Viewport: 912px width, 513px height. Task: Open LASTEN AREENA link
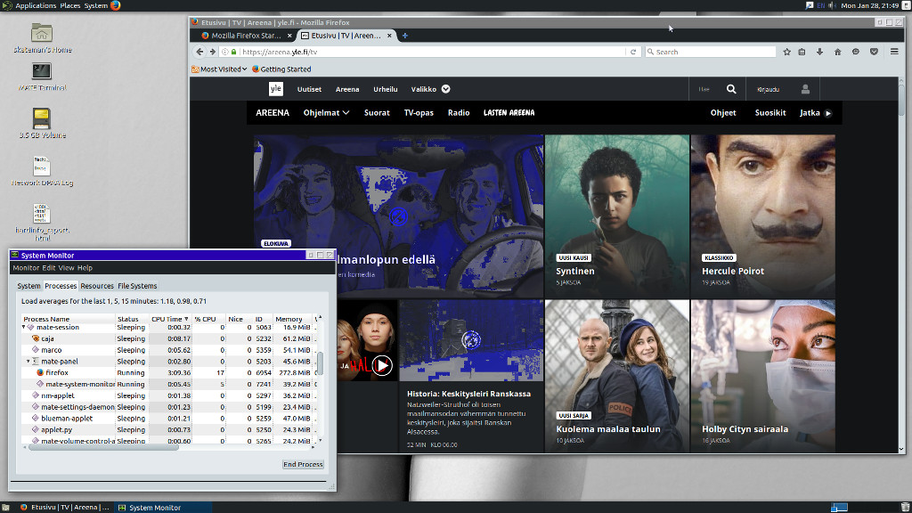point(509,113)
